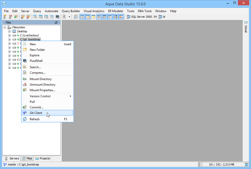Expand the Desktop tree node

point(9,31)
